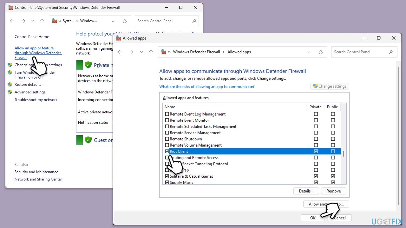Toggle Solitaire & Casual Games Private checkbox
Image resolution: width=406 pixels, height=228 pixels.
click(316, 176)
